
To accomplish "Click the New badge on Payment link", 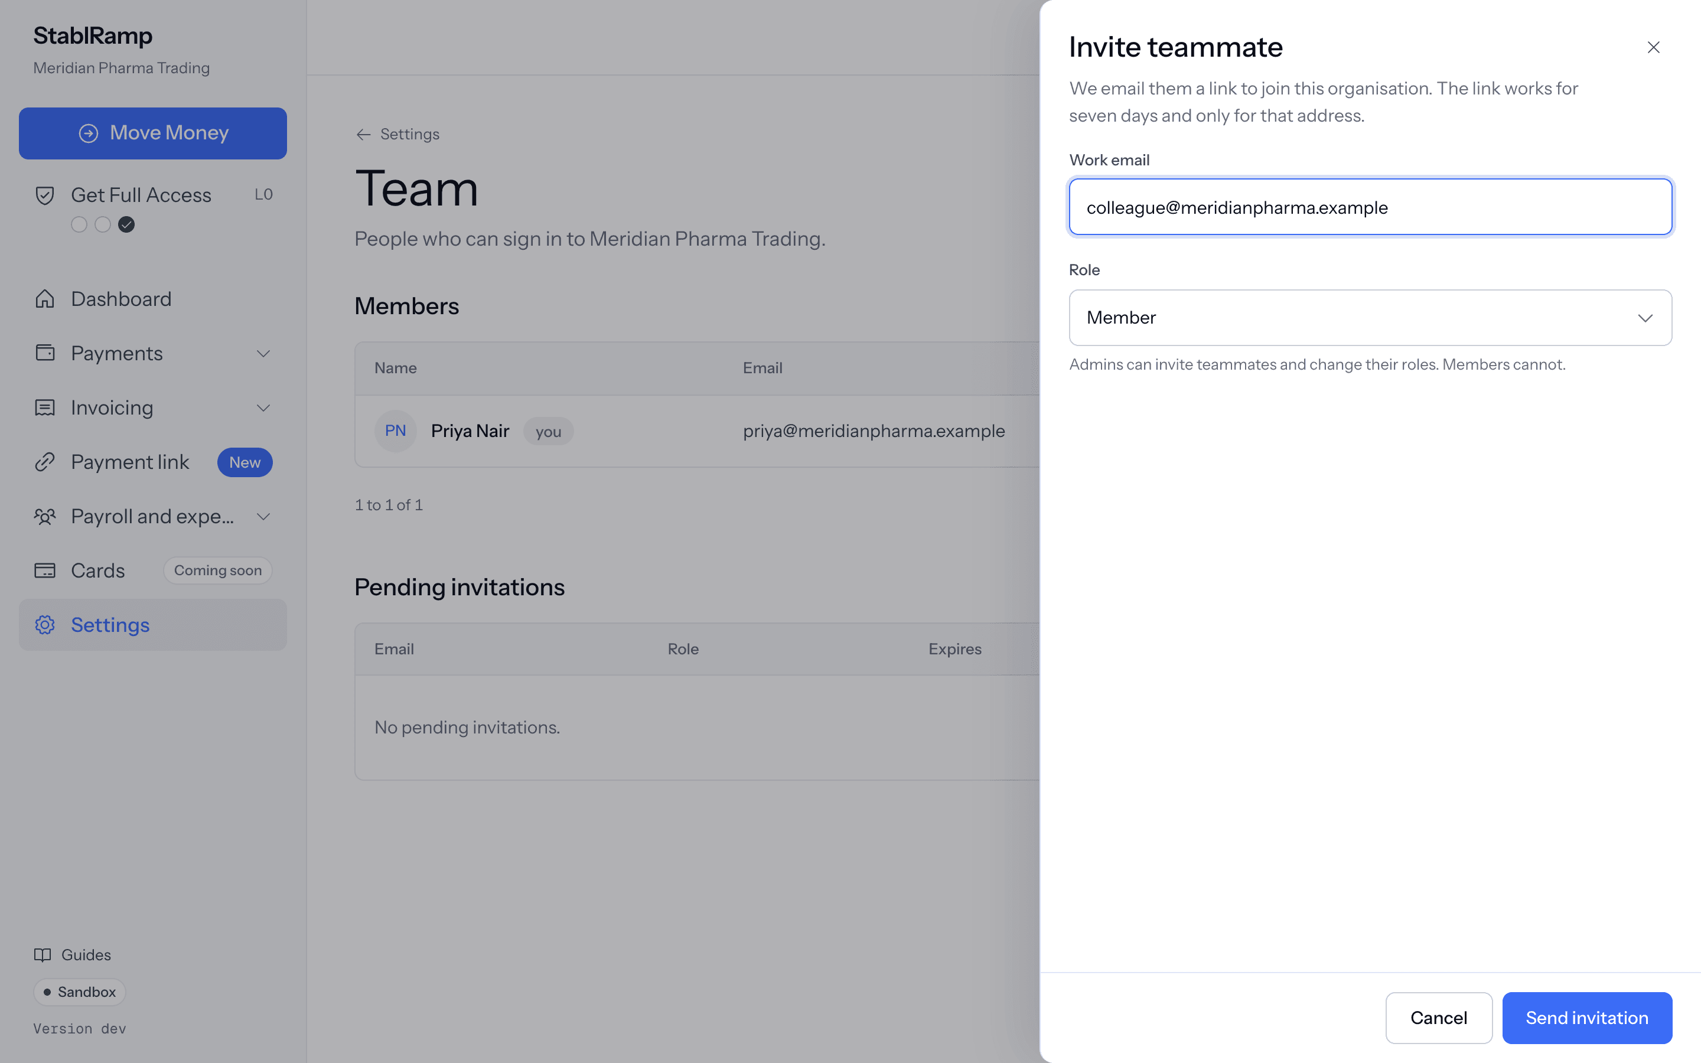I will [245, 462].
